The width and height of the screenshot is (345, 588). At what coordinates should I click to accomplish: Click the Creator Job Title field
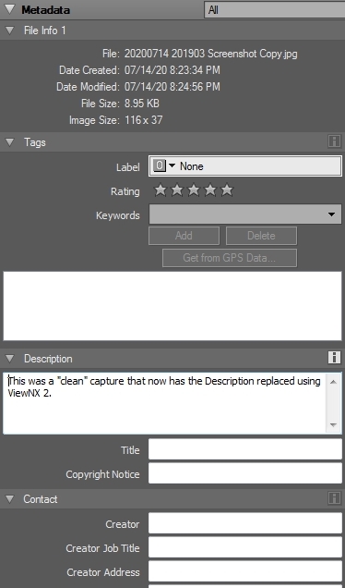pos(245,547)
